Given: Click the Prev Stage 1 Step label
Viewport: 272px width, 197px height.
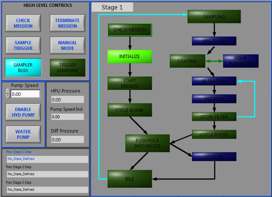Looking at the screenshot, I should tap(19, 151).
